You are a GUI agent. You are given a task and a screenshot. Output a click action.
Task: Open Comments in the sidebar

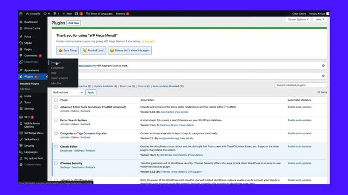point(30,56)
